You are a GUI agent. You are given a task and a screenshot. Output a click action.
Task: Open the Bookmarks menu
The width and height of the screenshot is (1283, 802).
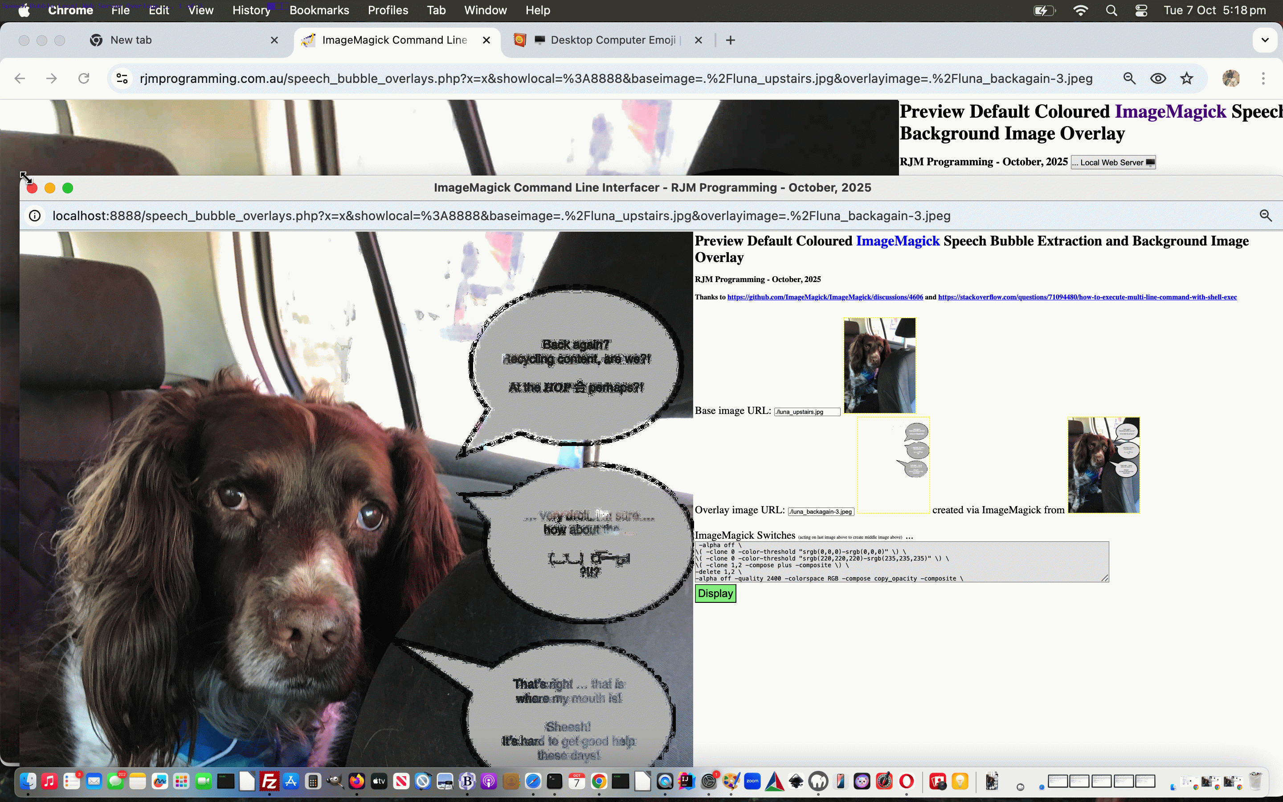[x=319, y=11]
